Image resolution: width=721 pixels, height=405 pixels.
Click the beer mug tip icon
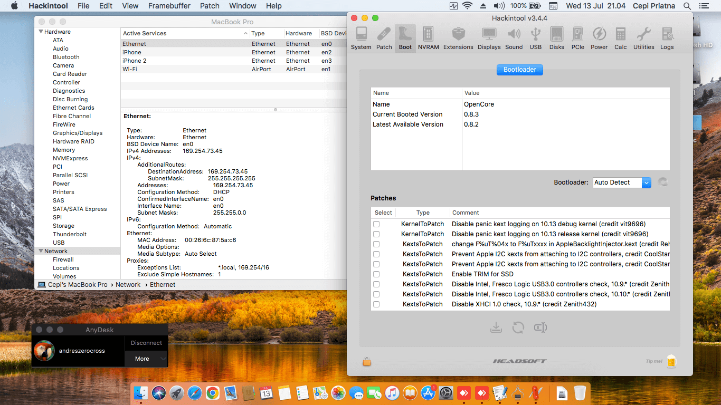(671, 361)
